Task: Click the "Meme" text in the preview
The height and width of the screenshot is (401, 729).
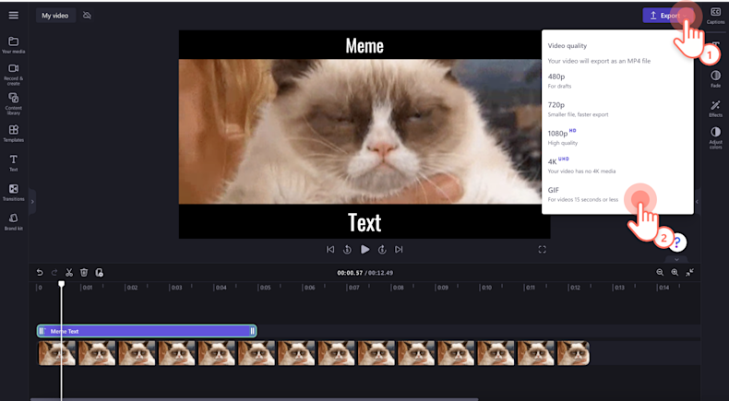Action: 364,45
